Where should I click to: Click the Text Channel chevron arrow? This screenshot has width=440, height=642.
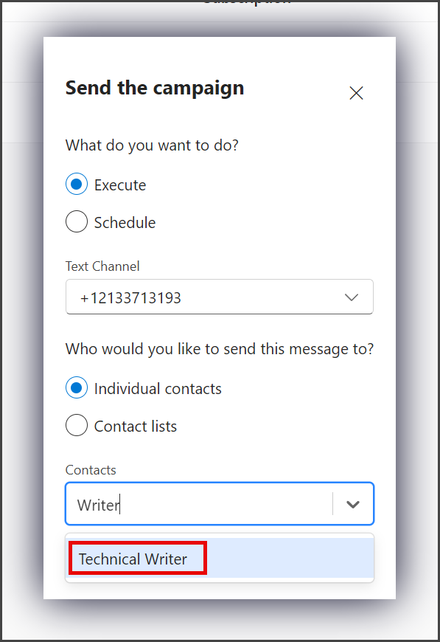(352, 297)
